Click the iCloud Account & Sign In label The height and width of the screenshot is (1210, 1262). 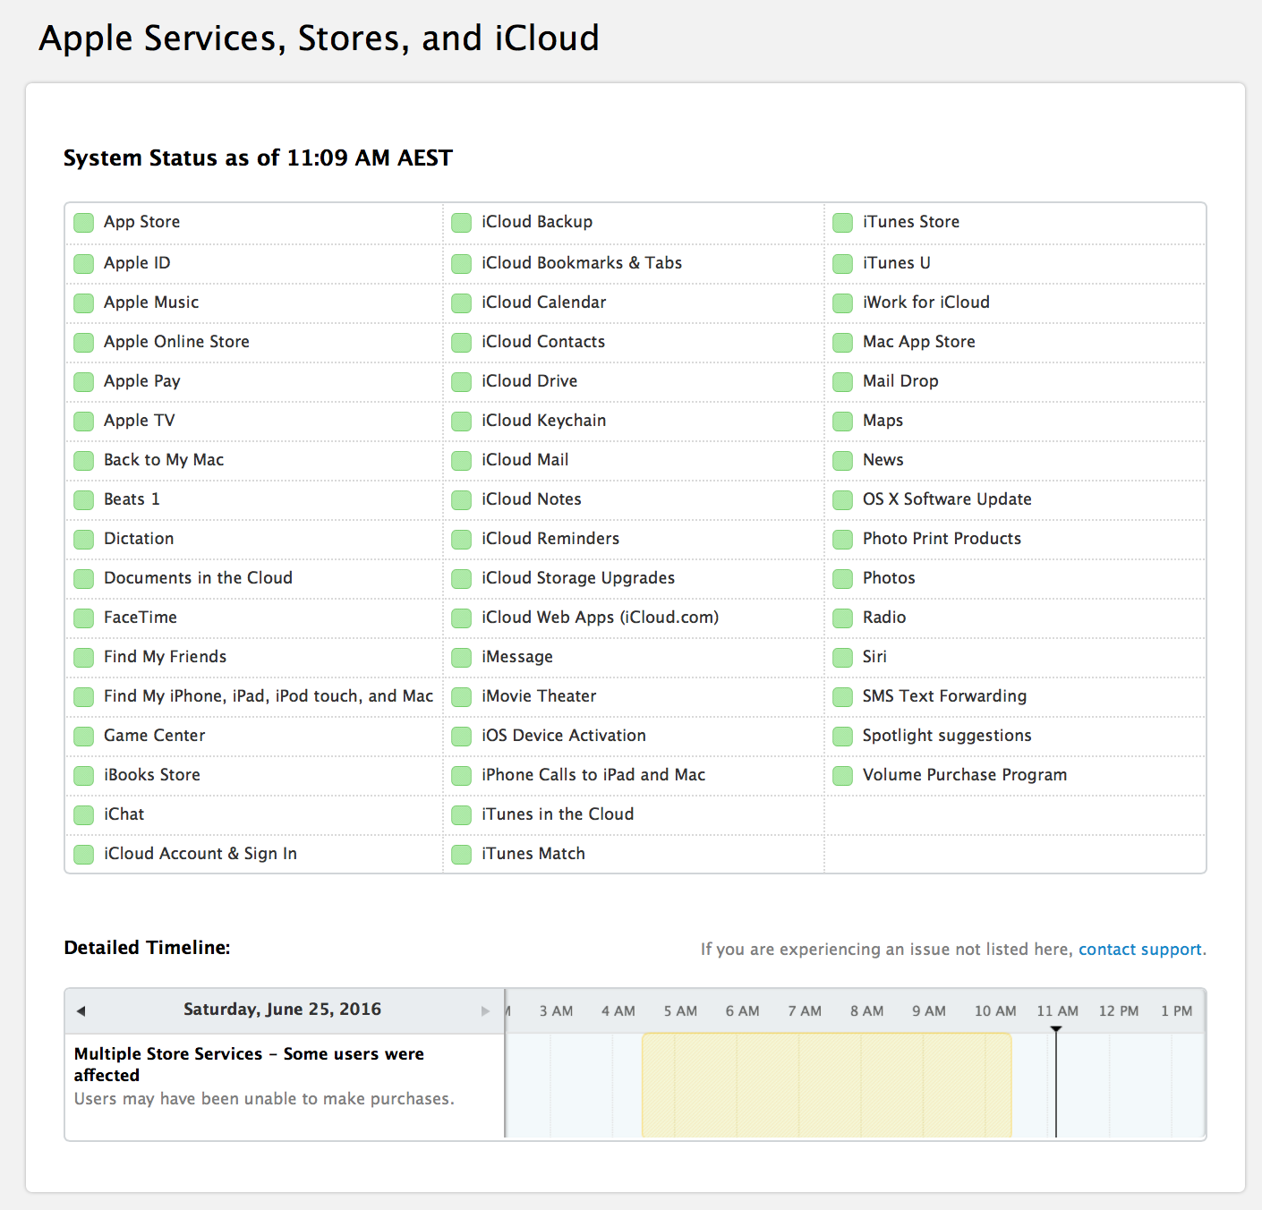(x=200, y=854)
